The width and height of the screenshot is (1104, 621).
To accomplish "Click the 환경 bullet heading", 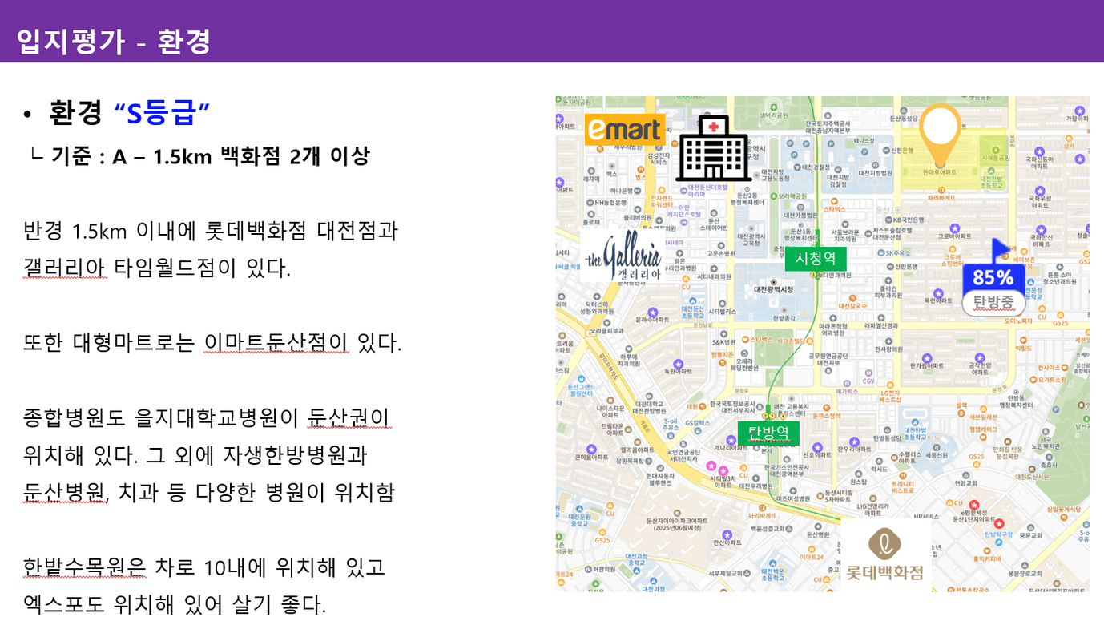I will [x=75, y=113].
